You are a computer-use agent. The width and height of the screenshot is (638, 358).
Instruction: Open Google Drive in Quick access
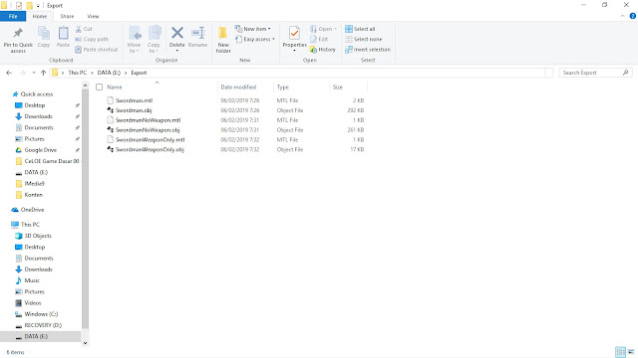pos(40,150)
